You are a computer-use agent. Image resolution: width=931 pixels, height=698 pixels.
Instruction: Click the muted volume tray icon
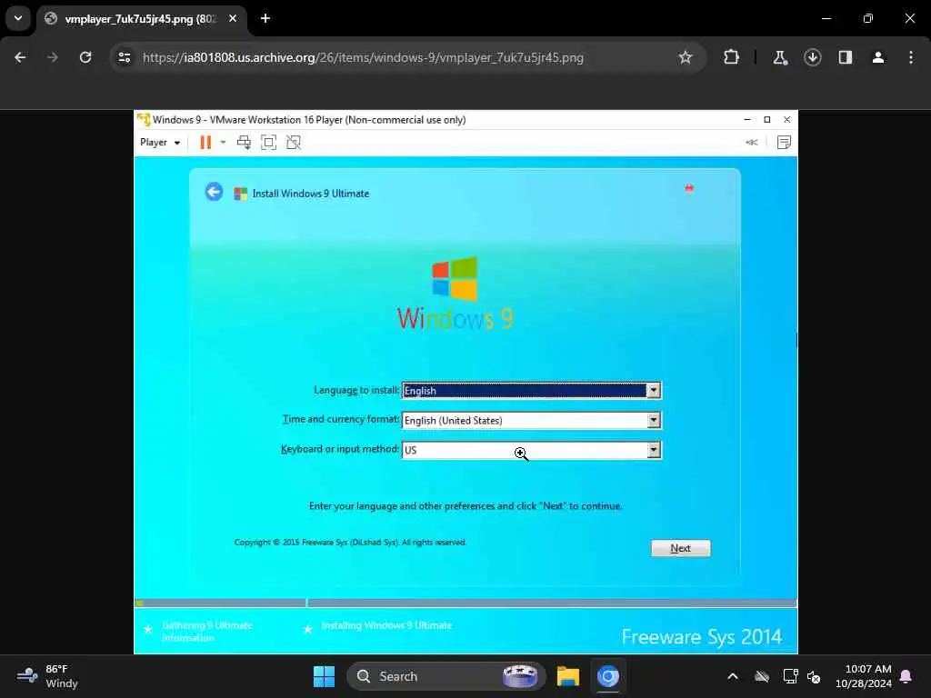[x=814, y=676]
